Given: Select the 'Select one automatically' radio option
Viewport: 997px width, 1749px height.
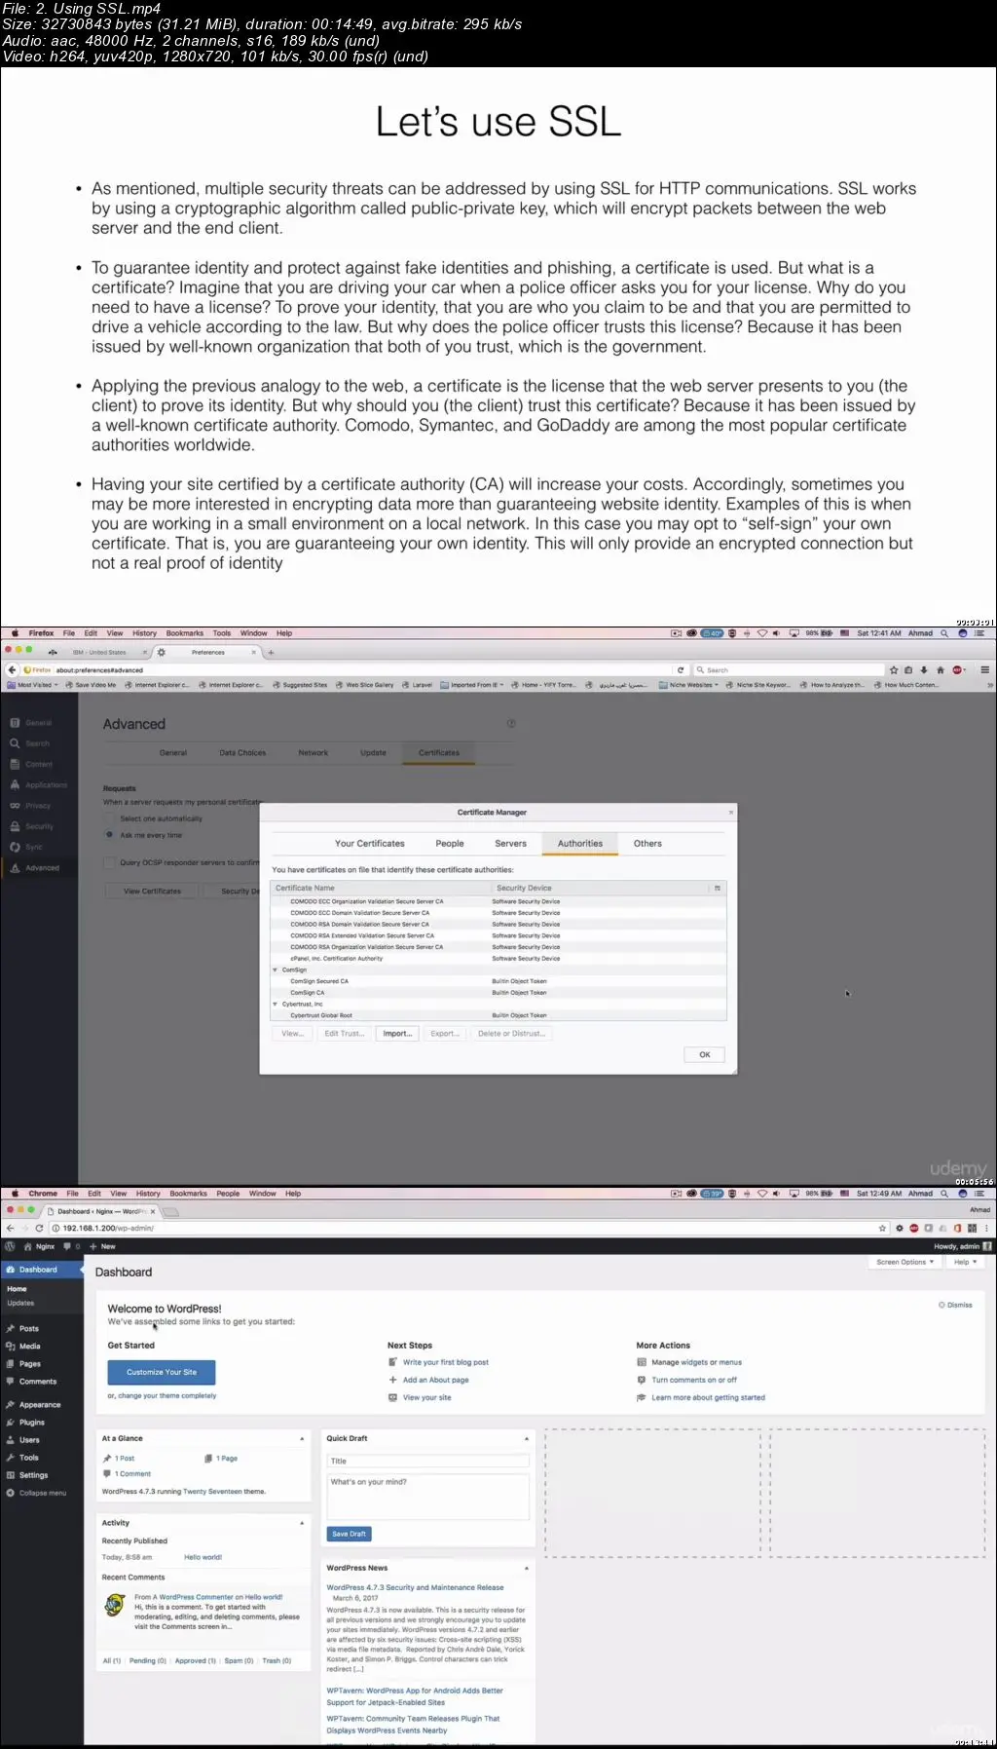Looking at the screenshot, I should pyautogui.click(x=110, y=818).
